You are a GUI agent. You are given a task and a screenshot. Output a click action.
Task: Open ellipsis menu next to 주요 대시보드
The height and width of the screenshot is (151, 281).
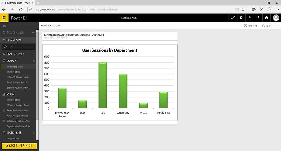click(x=33, y=33)
